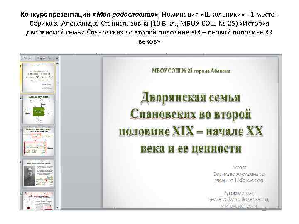The height and width of the screenshot is (224, 299).
Task: Click the header 'МБОУ СОШ № 25 города Абакана'
Action: tap(191, 71)
